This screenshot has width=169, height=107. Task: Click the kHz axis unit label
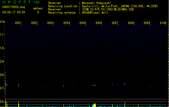(2, 22)
